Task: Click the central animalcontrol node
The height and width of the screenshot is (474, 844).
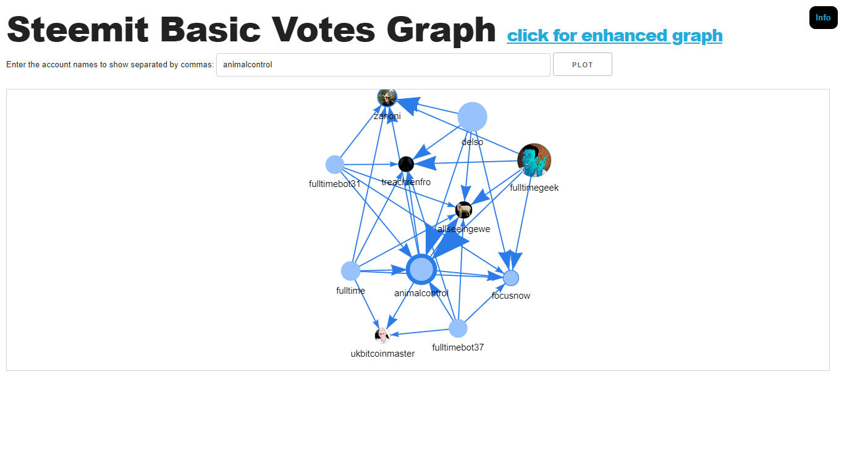Action: [x=421, y=270]
